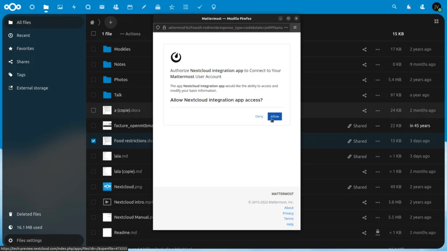Tick the checkbox for lala.md
This screenshot has height=251, width=447.
click(93, 156)
